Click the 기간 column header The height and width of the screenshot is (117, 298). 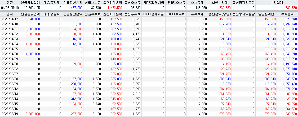(10, 3)
